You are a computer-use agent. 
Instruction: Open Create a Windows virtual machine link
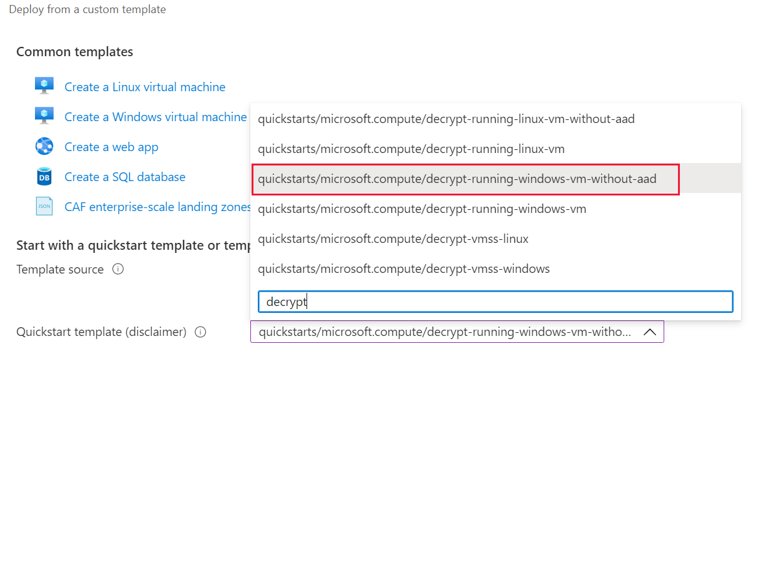tap(155, 117)
